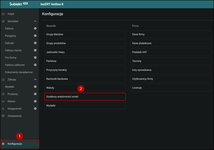
Task: Open Szablony wiadomości email settings
Action: (x=85, y=97)
